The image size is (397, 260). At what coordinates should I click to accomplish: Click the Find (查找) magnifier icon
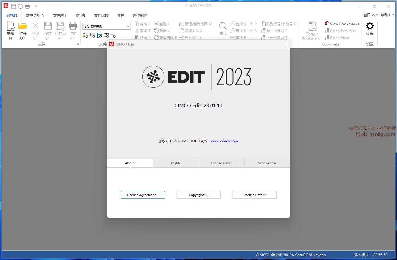coord(223,26)
